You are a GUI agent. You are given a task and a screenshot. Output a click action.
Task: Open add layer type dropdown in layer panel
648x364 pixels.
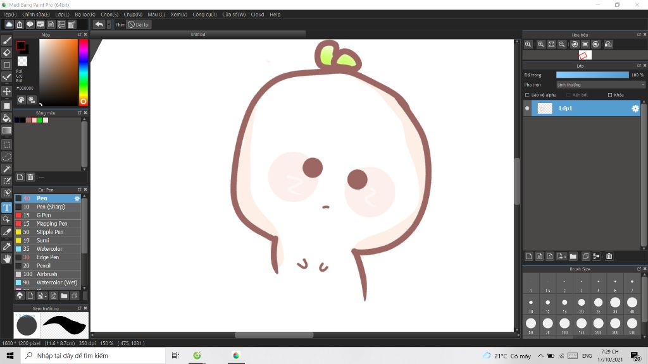tap(561, 257)
